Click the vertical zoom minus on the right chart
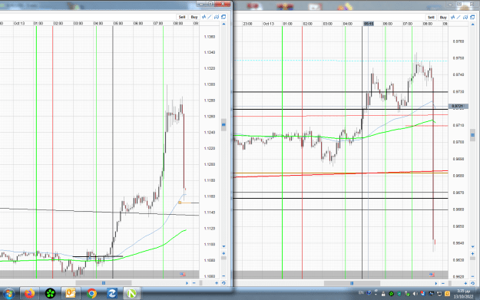 (x=473, y=276)
